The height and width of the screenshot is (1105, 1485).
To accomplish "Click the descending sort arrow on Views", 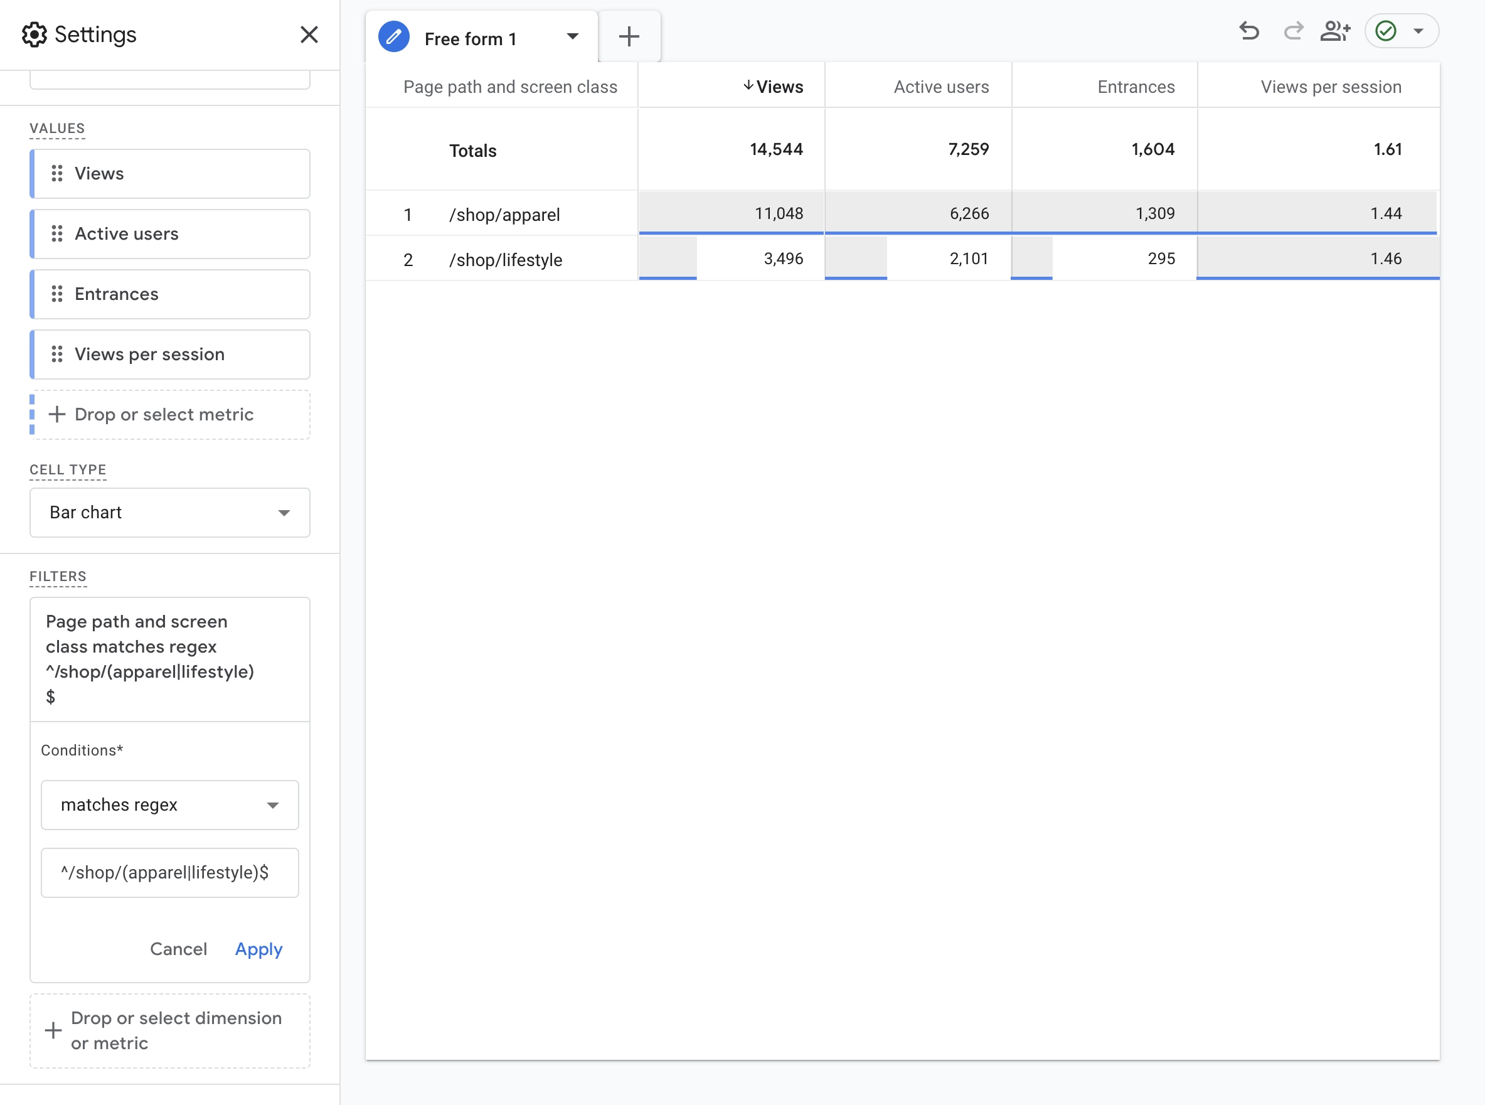I will pos(748,85).
